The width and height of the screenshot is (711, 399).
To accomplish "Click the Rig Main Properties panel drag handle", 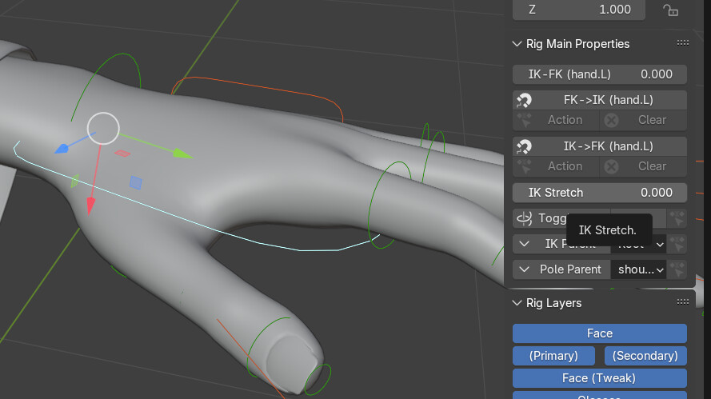I will coord(682,43).
